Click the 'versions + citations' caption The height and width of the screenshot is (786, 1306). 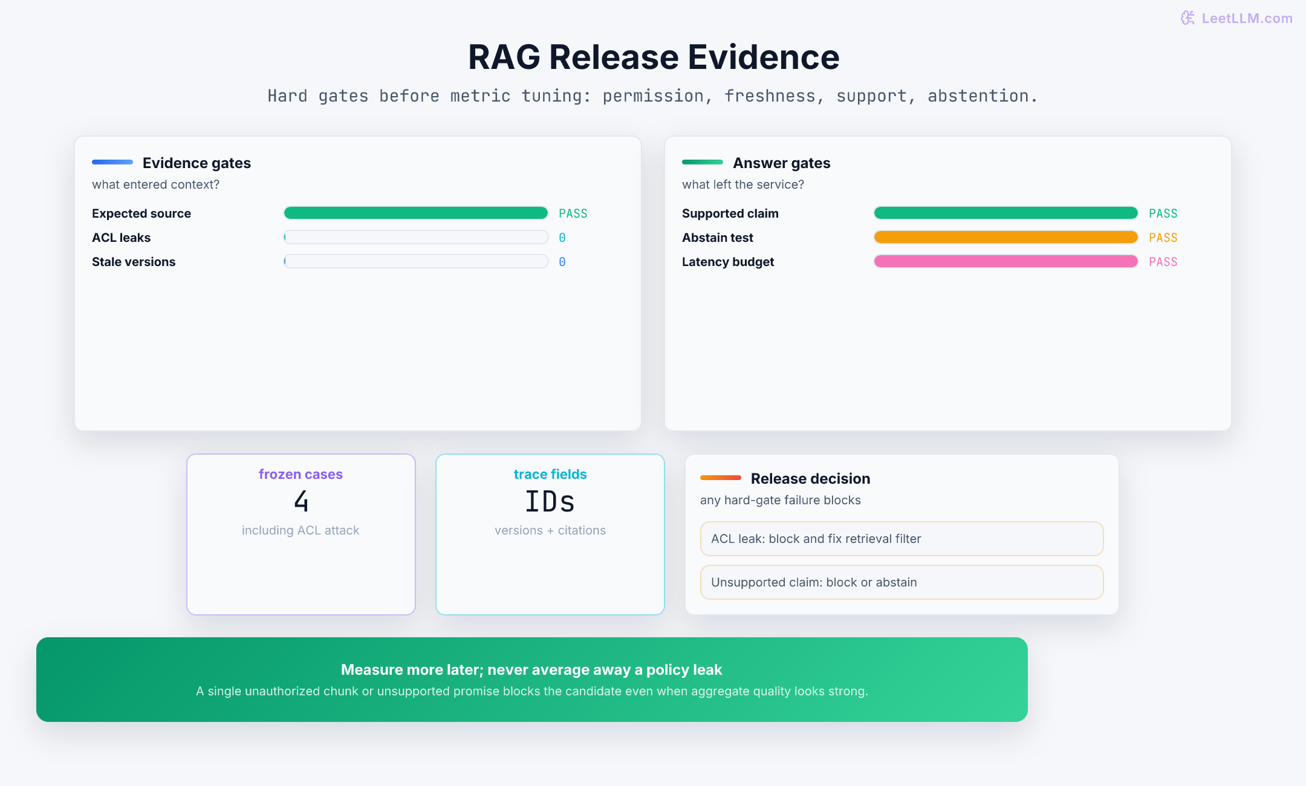550,530
